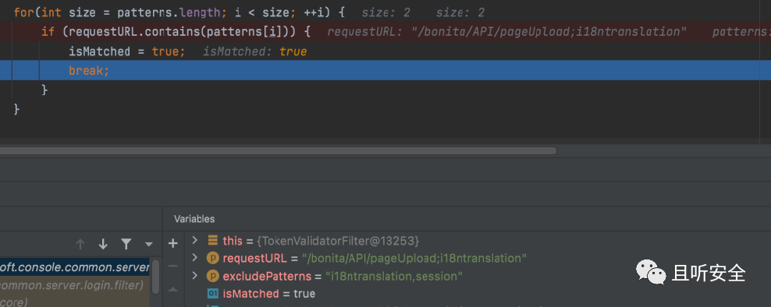Click the next frame down arrow

click(x=103, y=244)
